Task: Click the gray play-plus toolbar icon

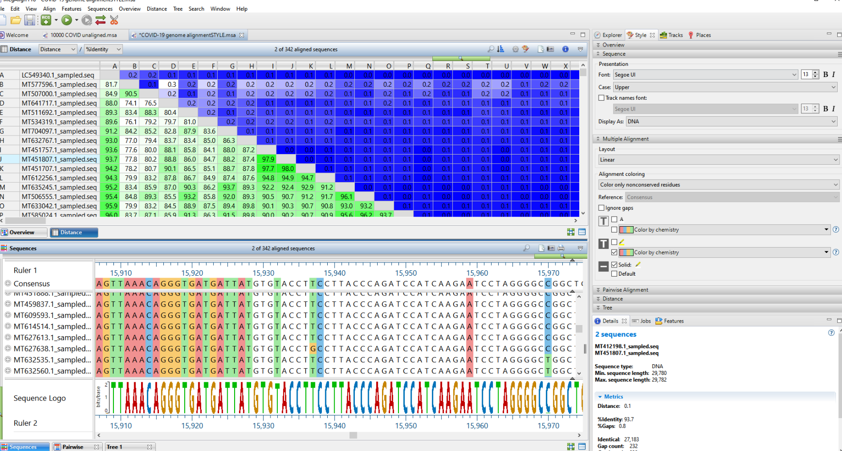Action: (87, 20)
